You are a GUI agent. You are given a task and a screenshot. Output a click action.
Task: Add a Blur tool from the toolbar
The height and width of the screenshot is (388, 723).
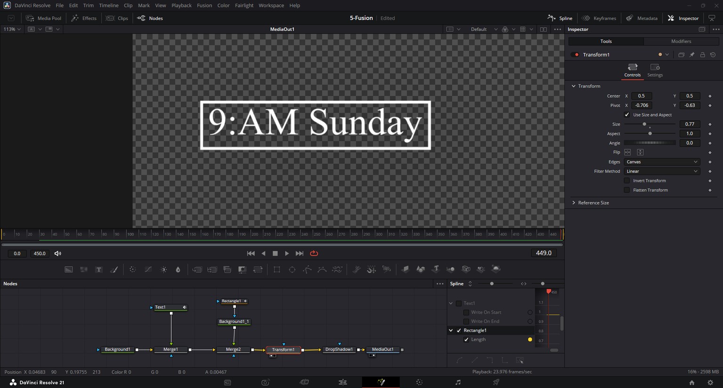178,269
